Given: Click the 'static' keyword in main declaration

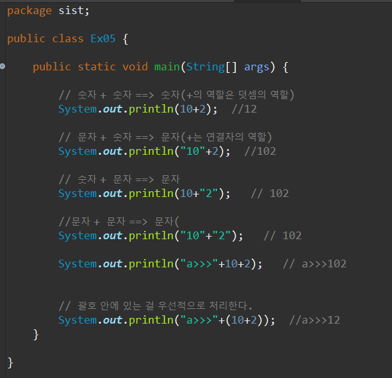Looking at the screenshot, I should point(97,67).
